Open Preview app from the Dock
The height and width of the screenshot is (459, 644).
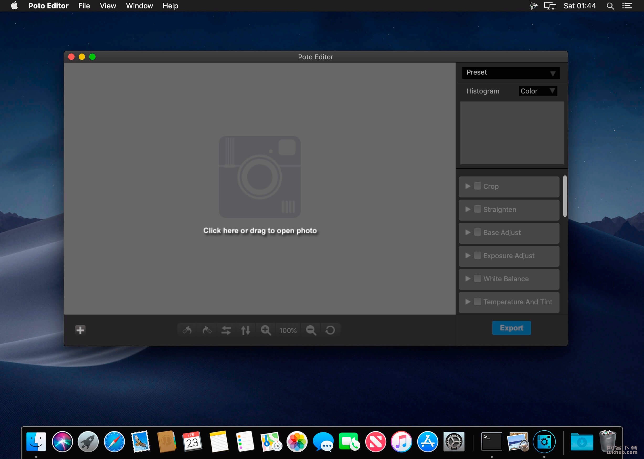click(x=518, y=442)
